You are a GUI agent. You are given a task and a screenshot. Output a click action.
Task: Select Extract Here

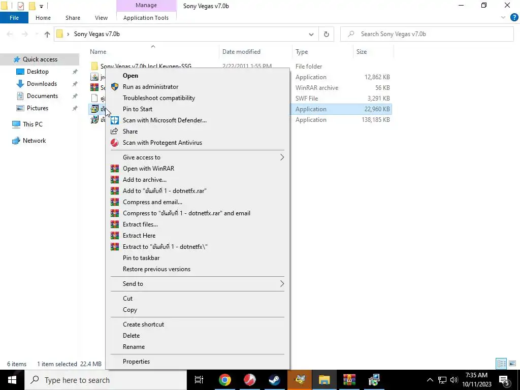tap(139, 236)
